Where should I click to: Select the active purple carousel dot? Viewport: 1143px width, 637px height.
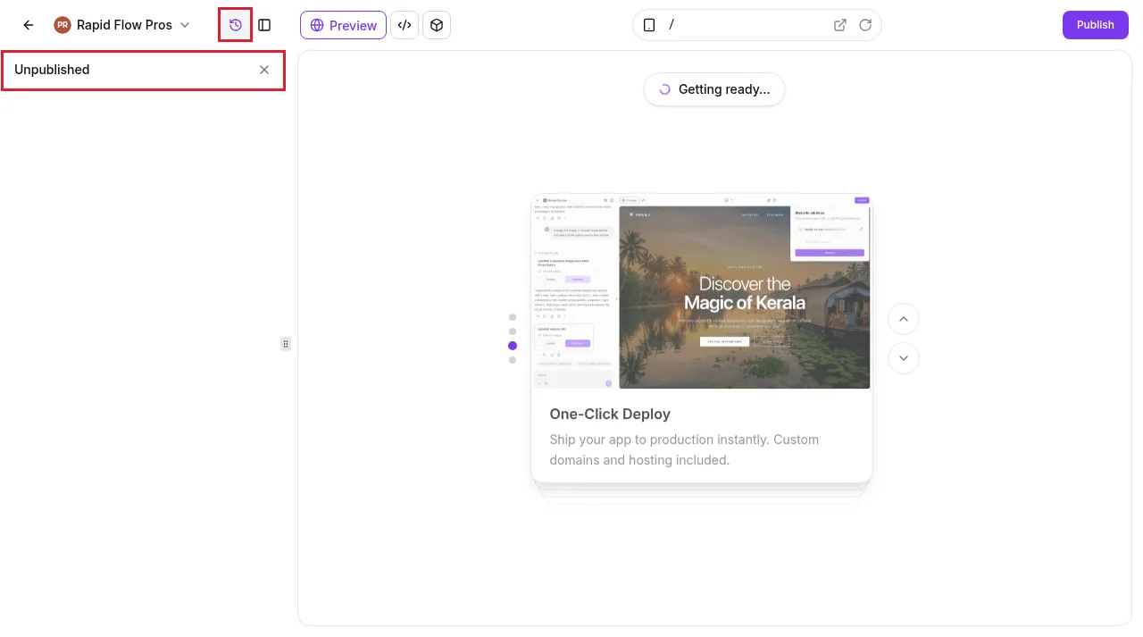coord(513,346)
